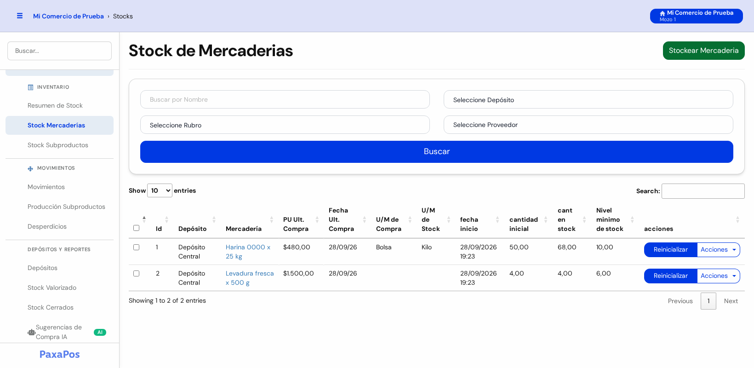Check the Harina 0000 row checkbox
754x368 pixels.
coord(136,247)
